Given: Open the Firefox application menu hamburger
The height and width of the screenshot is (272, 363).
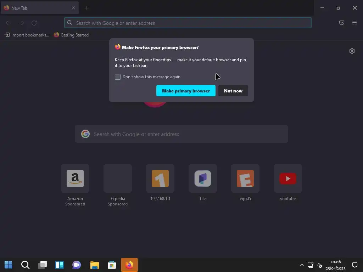Looking at the screenshot, I should 354,23.
